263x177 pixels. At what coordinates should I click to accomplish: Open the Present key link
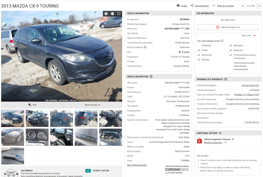pos(186,52)
